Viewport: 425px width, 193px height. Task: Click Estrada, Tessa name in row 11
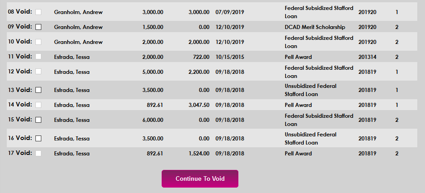click(x=72, y=57)
